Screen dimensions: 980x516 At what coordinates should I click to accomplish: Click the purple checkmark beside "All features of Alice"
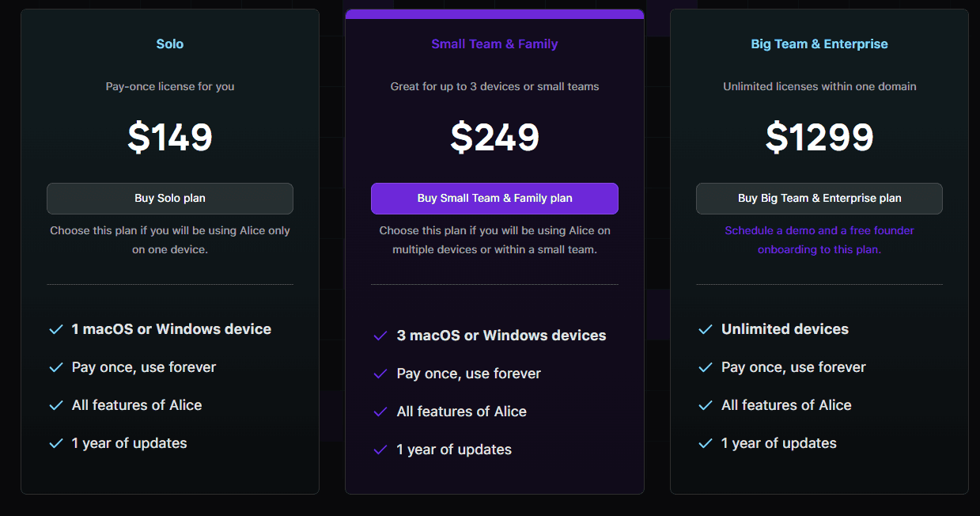tap(380, 411)
